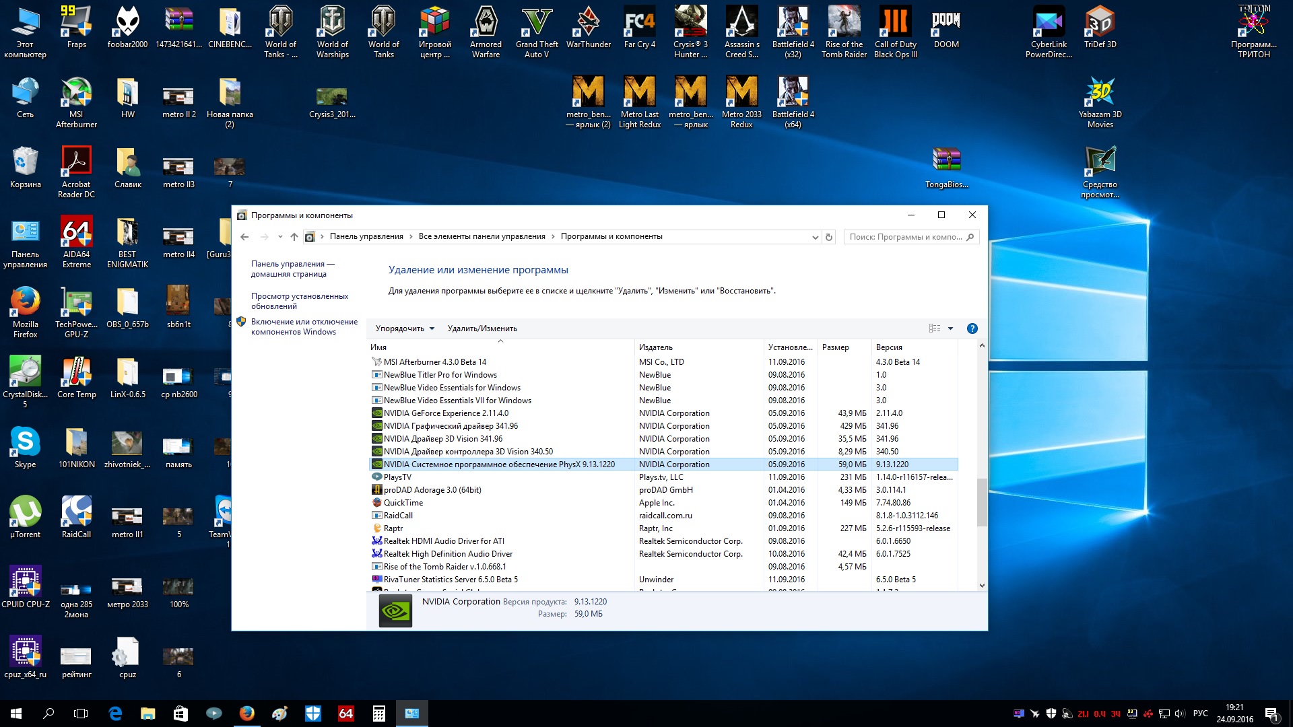1293x727 pixels.
Task: Go up one level with up arrow
Action: [x=294, y=237]
